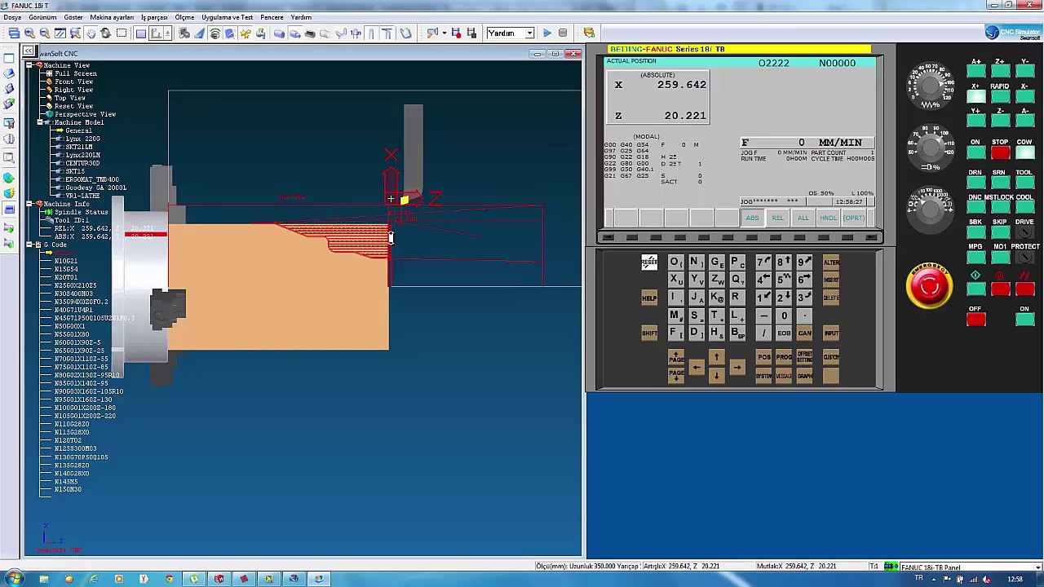Toggle the DRN dry run button
The height and width of the screenshot is (587, 1044).
tap(975, 183)
